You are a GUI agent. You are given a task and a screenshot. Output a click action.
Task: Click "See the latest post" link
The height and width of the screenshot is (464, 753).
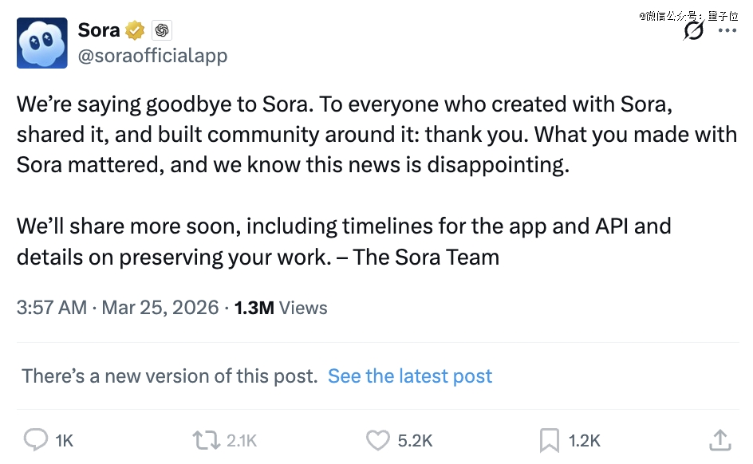click(410, 376)
